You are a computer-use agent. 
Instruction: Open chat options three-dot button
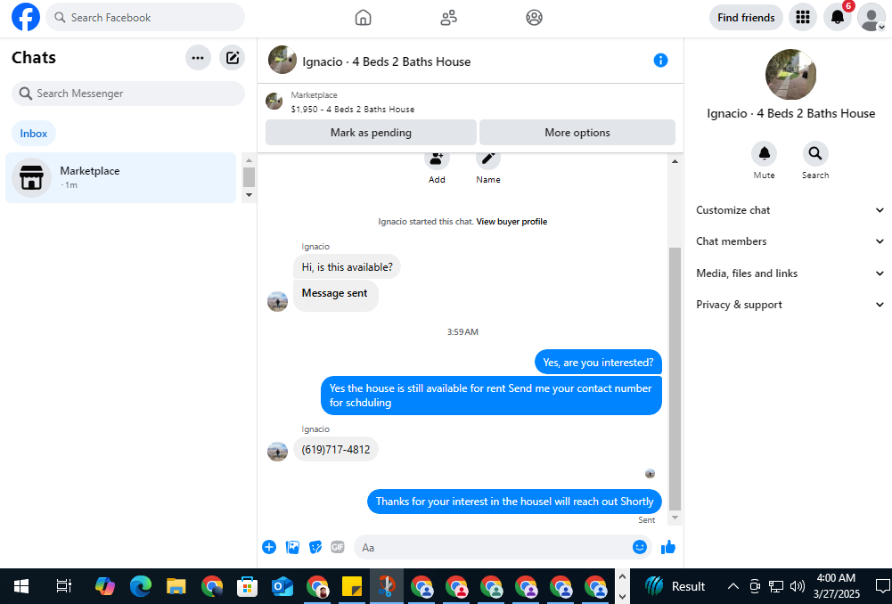(x=198, y=57)
